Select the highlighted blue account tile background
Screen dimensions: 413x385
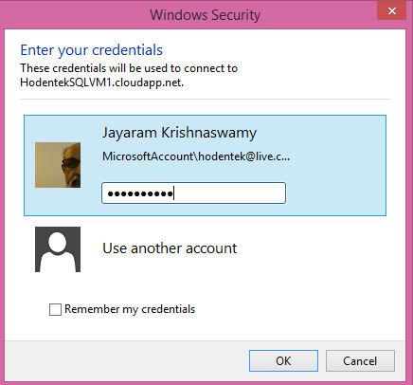point(334,166)
